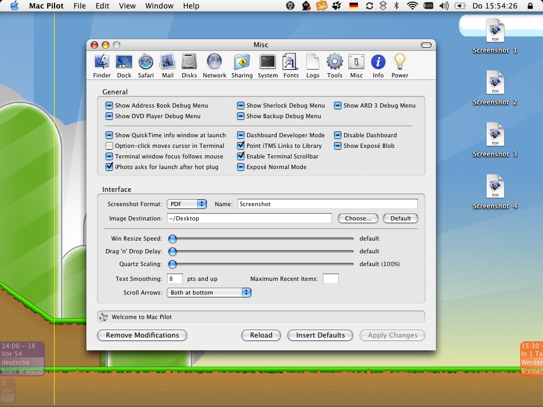Open the Tools pane
The height and width of the screenshot is (407, 543).
point(335,66)
